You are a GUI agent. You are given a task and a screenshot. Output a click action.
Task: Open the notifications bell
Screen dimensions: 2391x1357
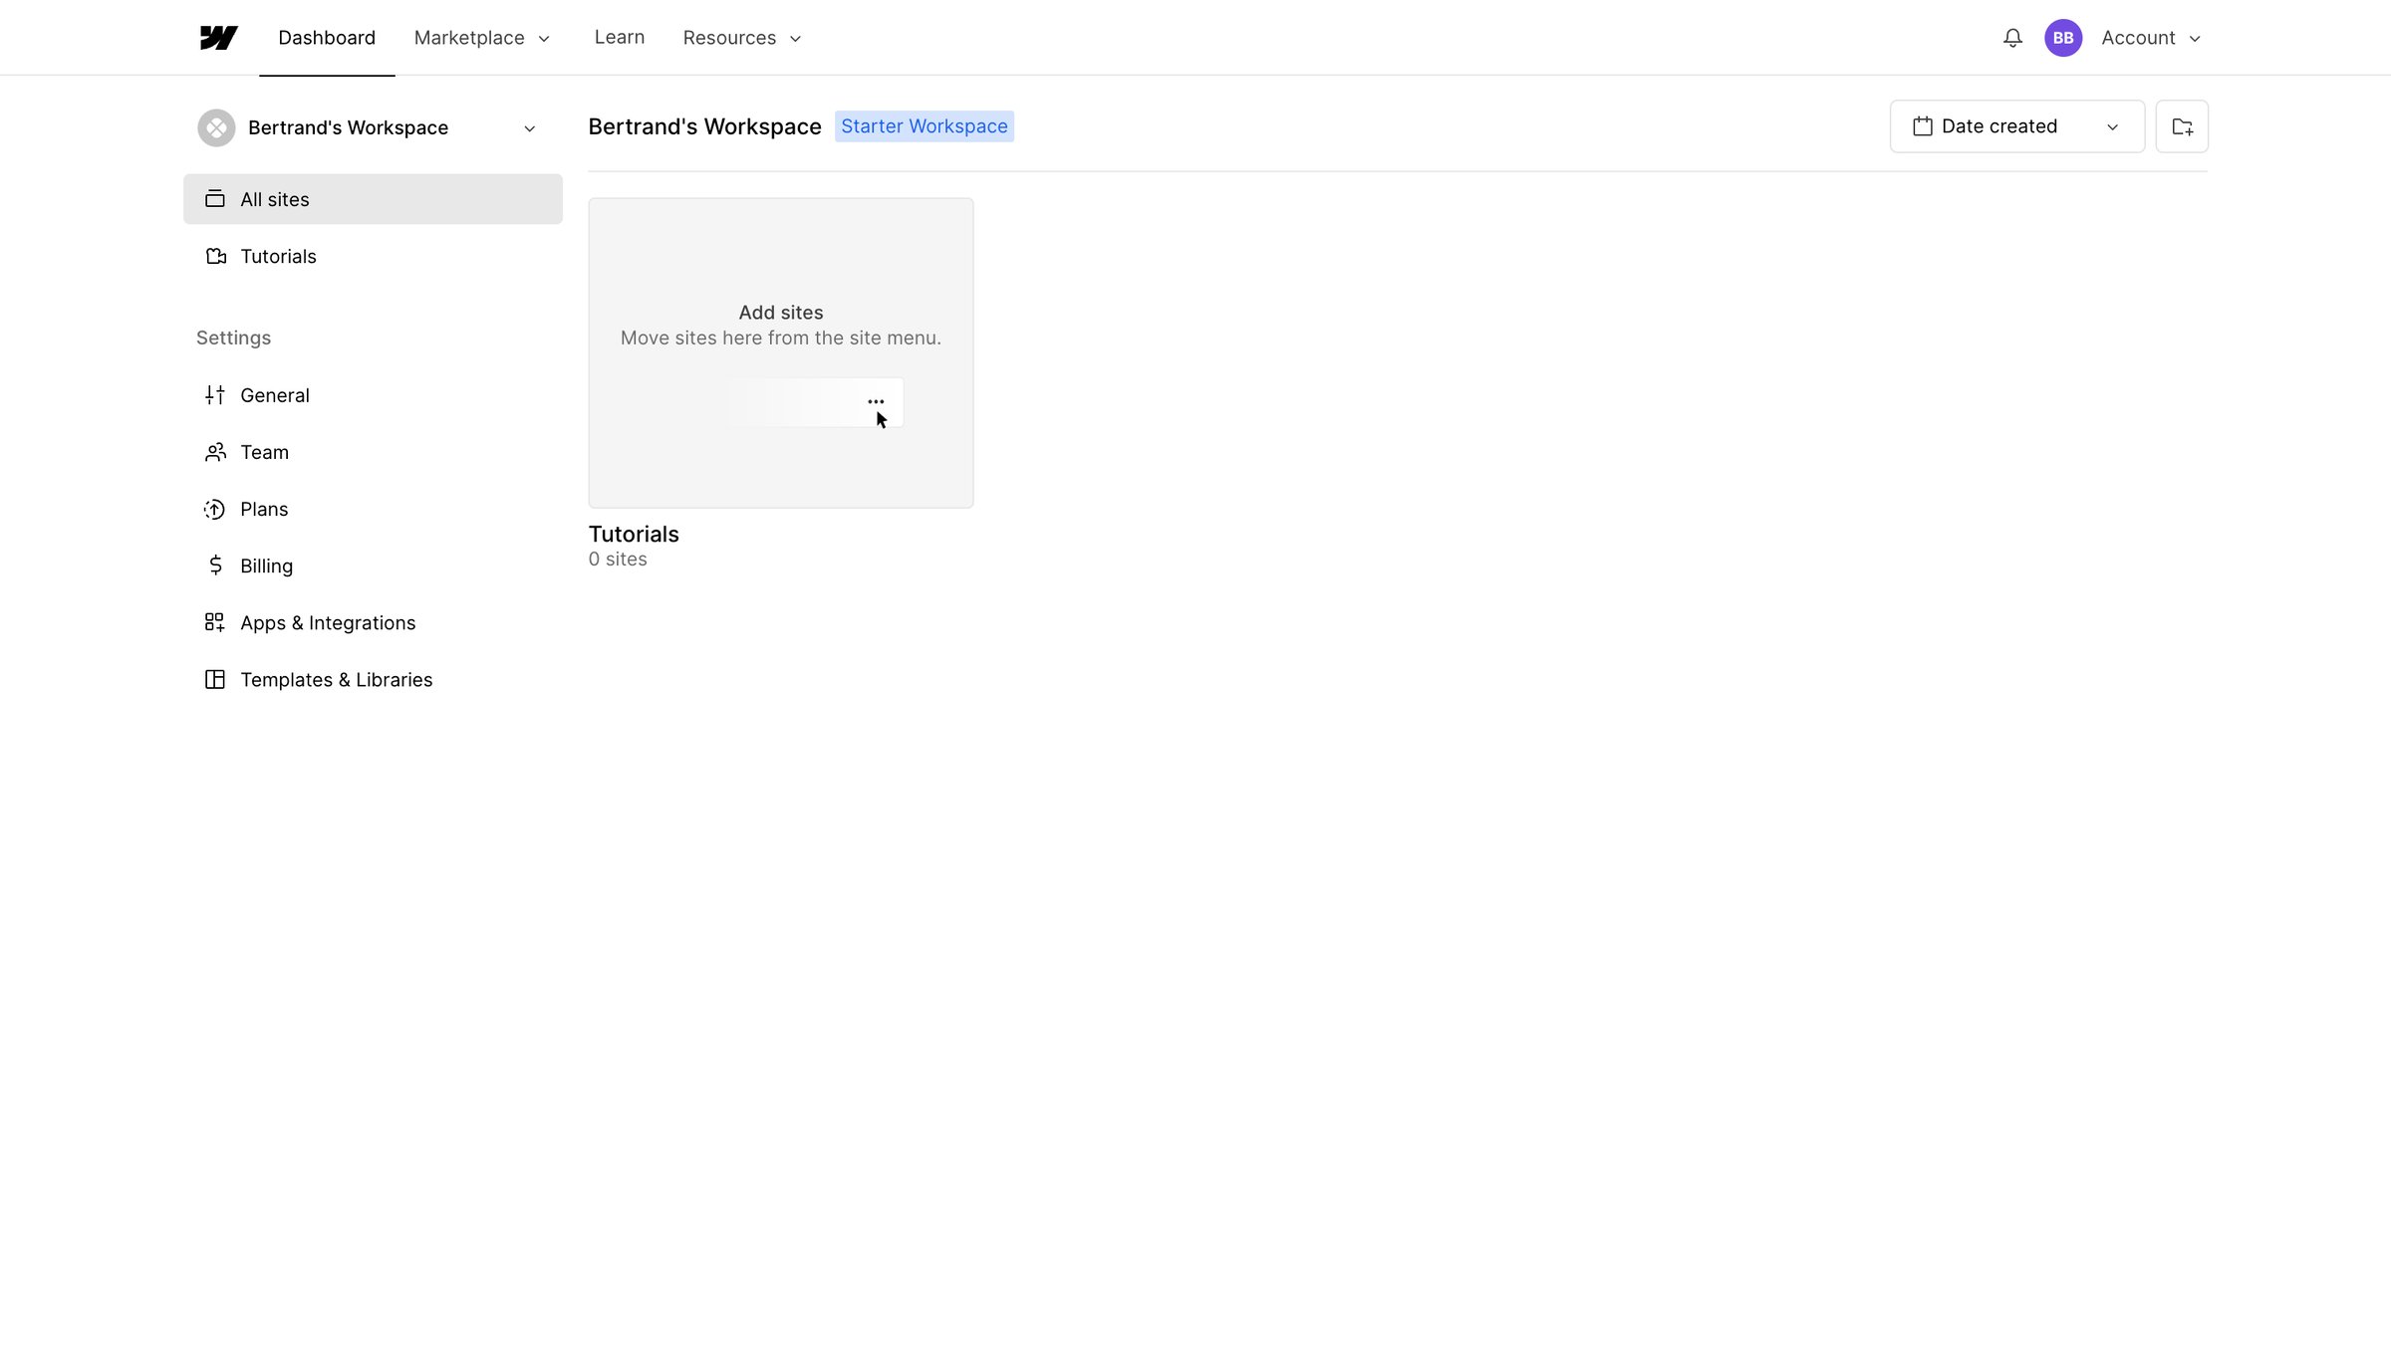pyautogui.click(x=2012, y=38)
